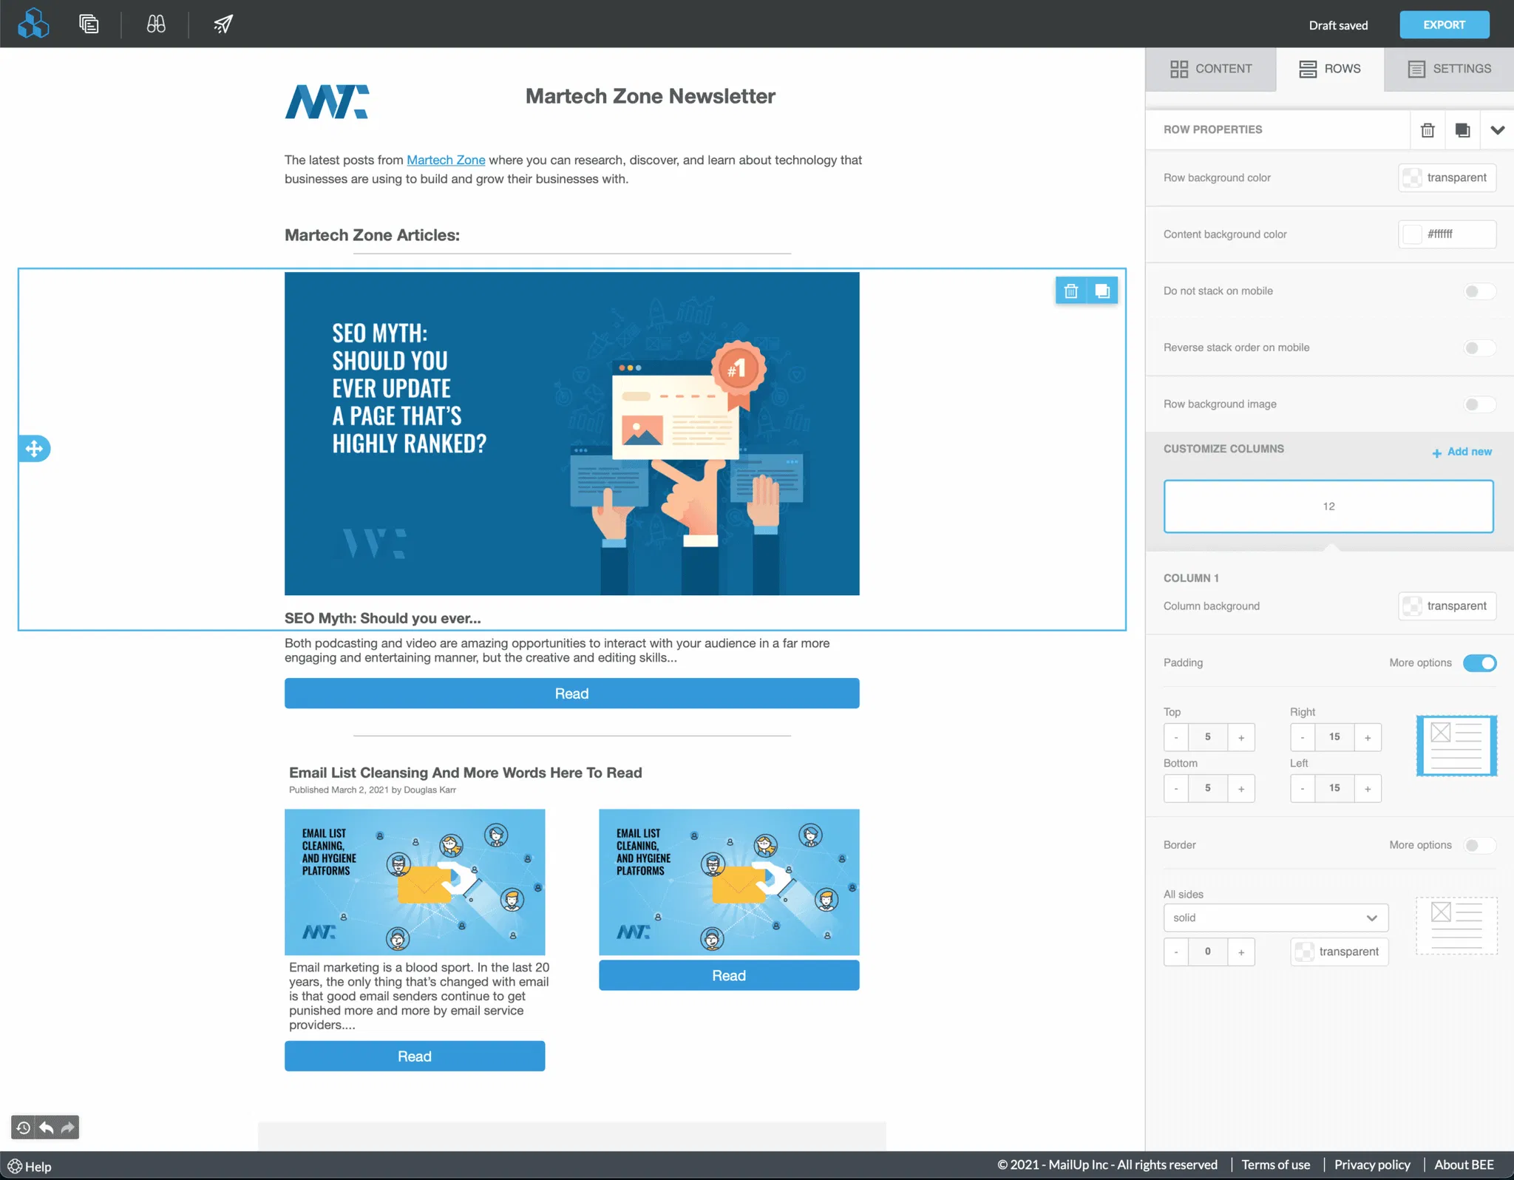Toggle Reverse stack order on mobile

click(x=1479, y=347)
